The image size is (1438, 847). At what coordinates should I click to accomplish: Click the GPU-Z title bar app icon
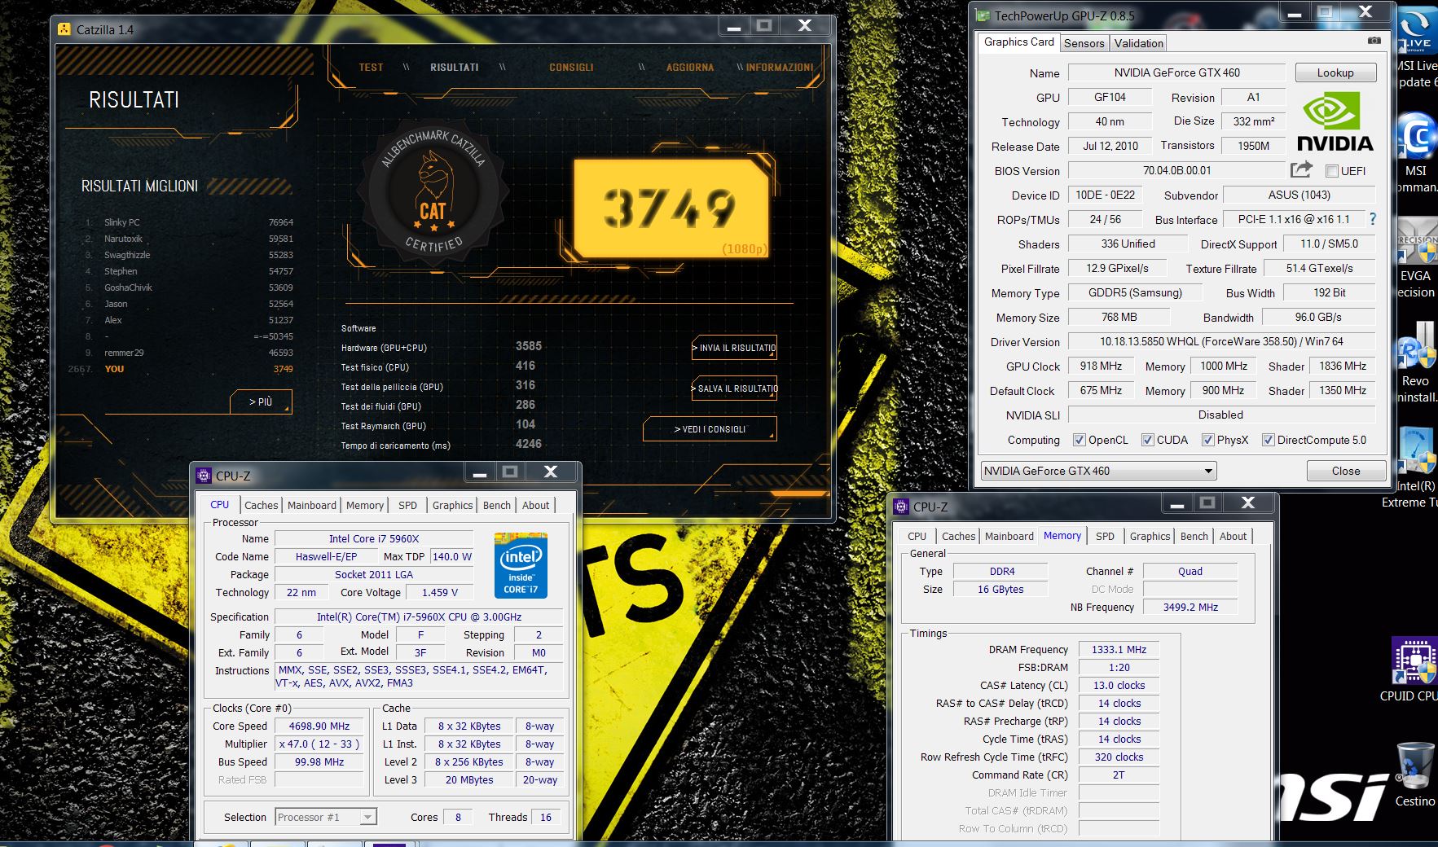(x=983, y=15)
